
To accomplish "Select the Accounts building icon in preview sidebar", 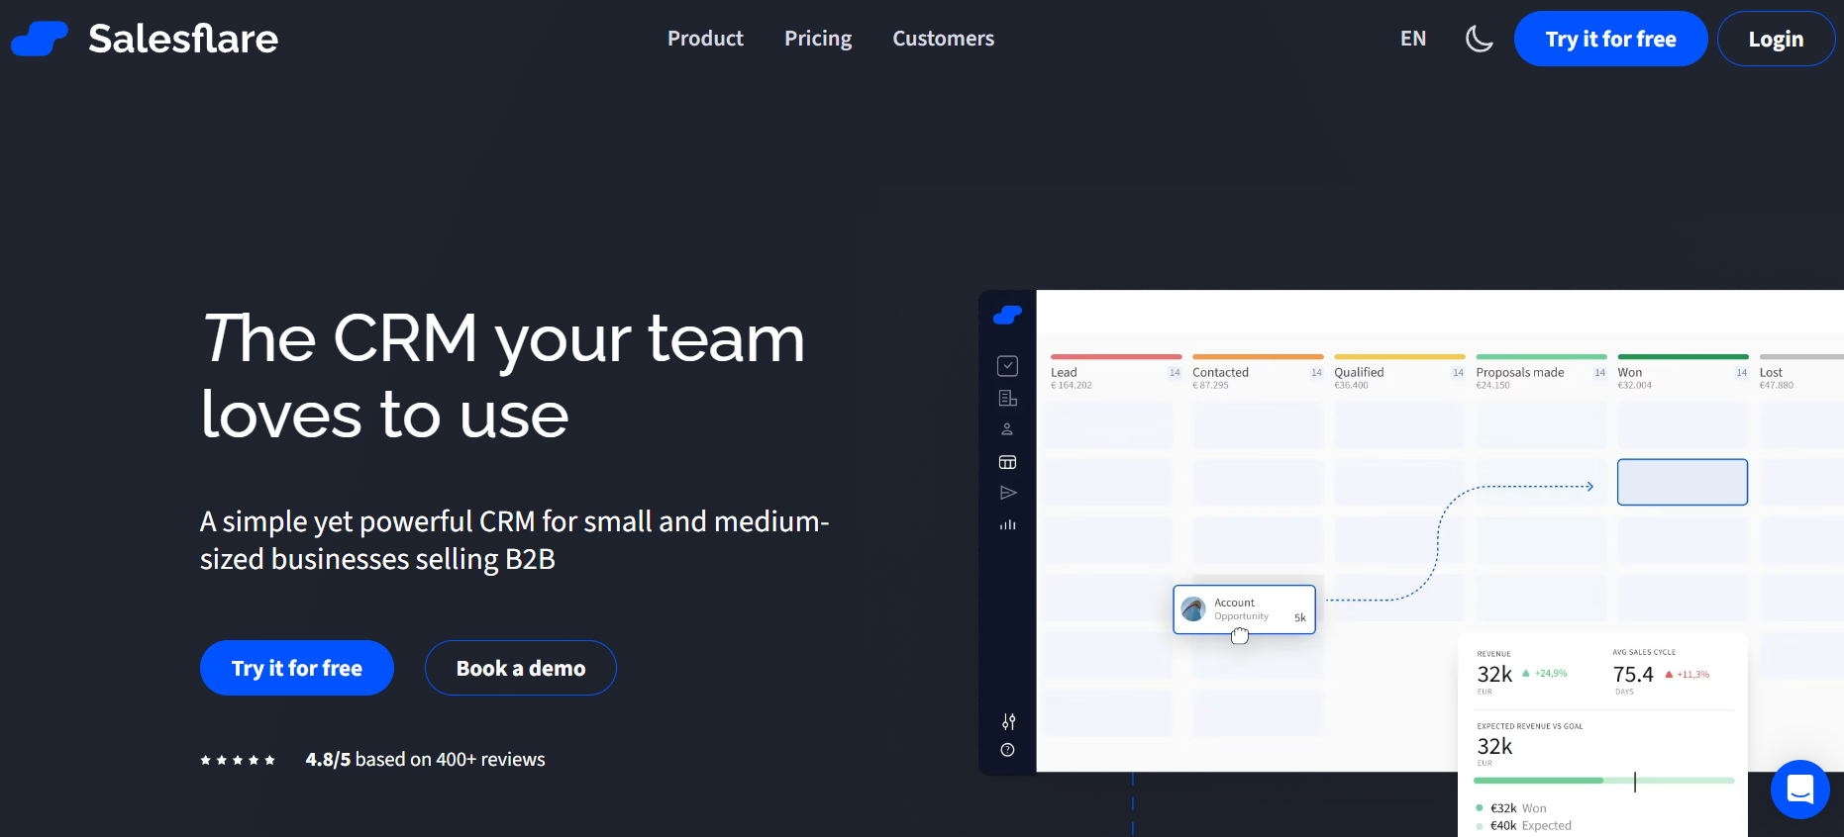I will (1007, 398).
